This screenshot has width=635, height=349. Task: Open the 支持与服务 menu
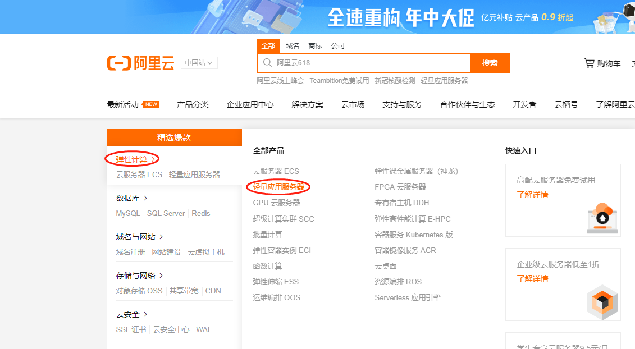[402, 104]
